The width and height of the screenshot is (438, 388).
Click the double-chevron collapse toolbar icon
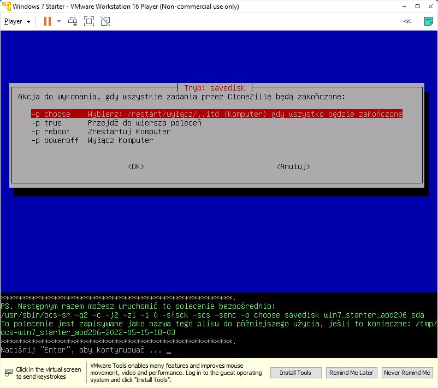coord(407,21)
